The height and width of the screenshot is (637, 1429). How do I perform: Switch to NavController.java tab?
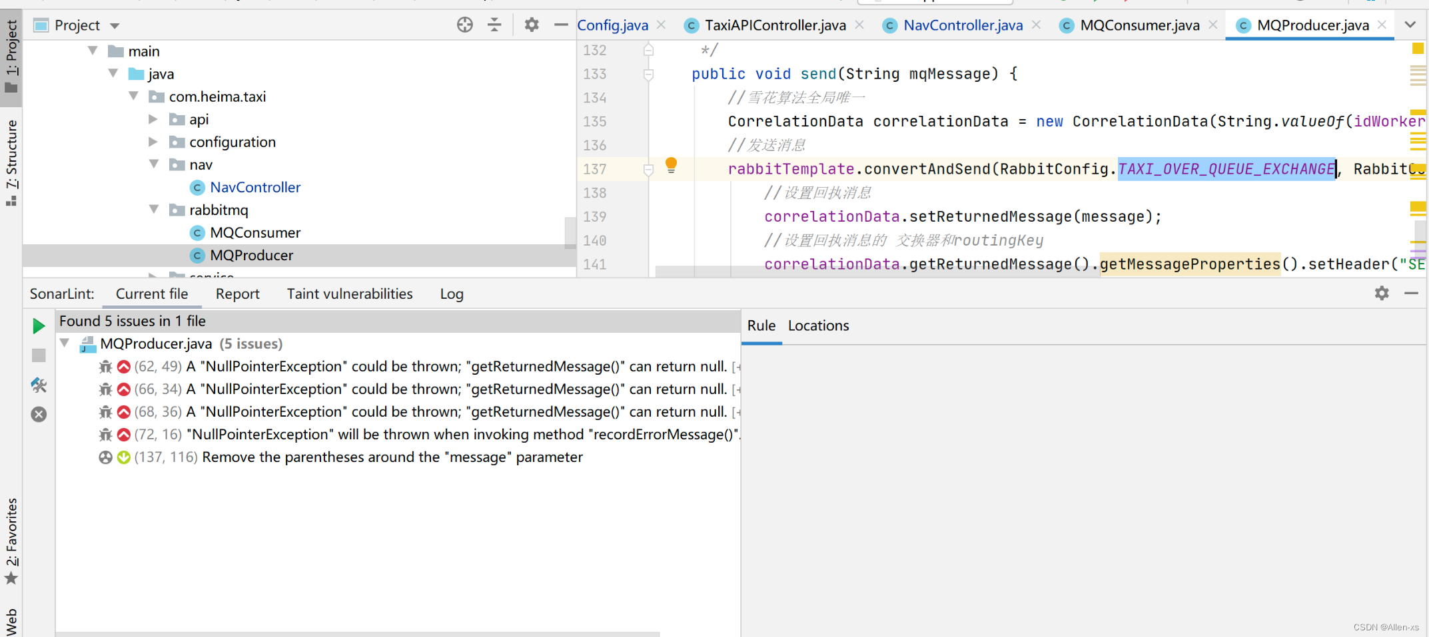(x=963, y=25)
